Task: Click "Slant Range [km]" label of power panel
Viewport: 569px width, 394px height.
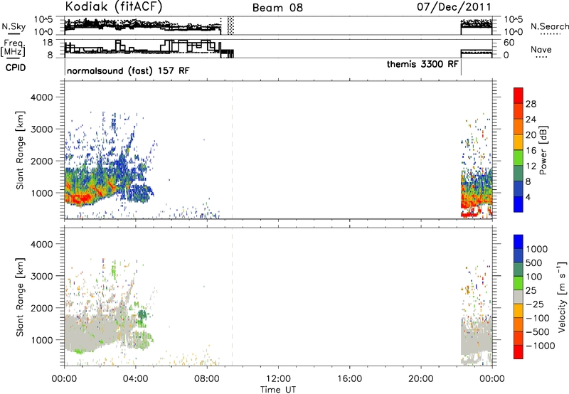Action: 20,150
